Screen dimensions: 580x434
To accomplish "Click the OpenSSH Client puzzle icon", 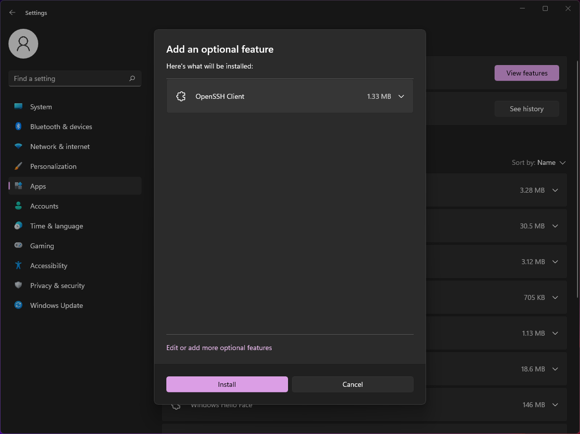I will [x=181, y=96].
